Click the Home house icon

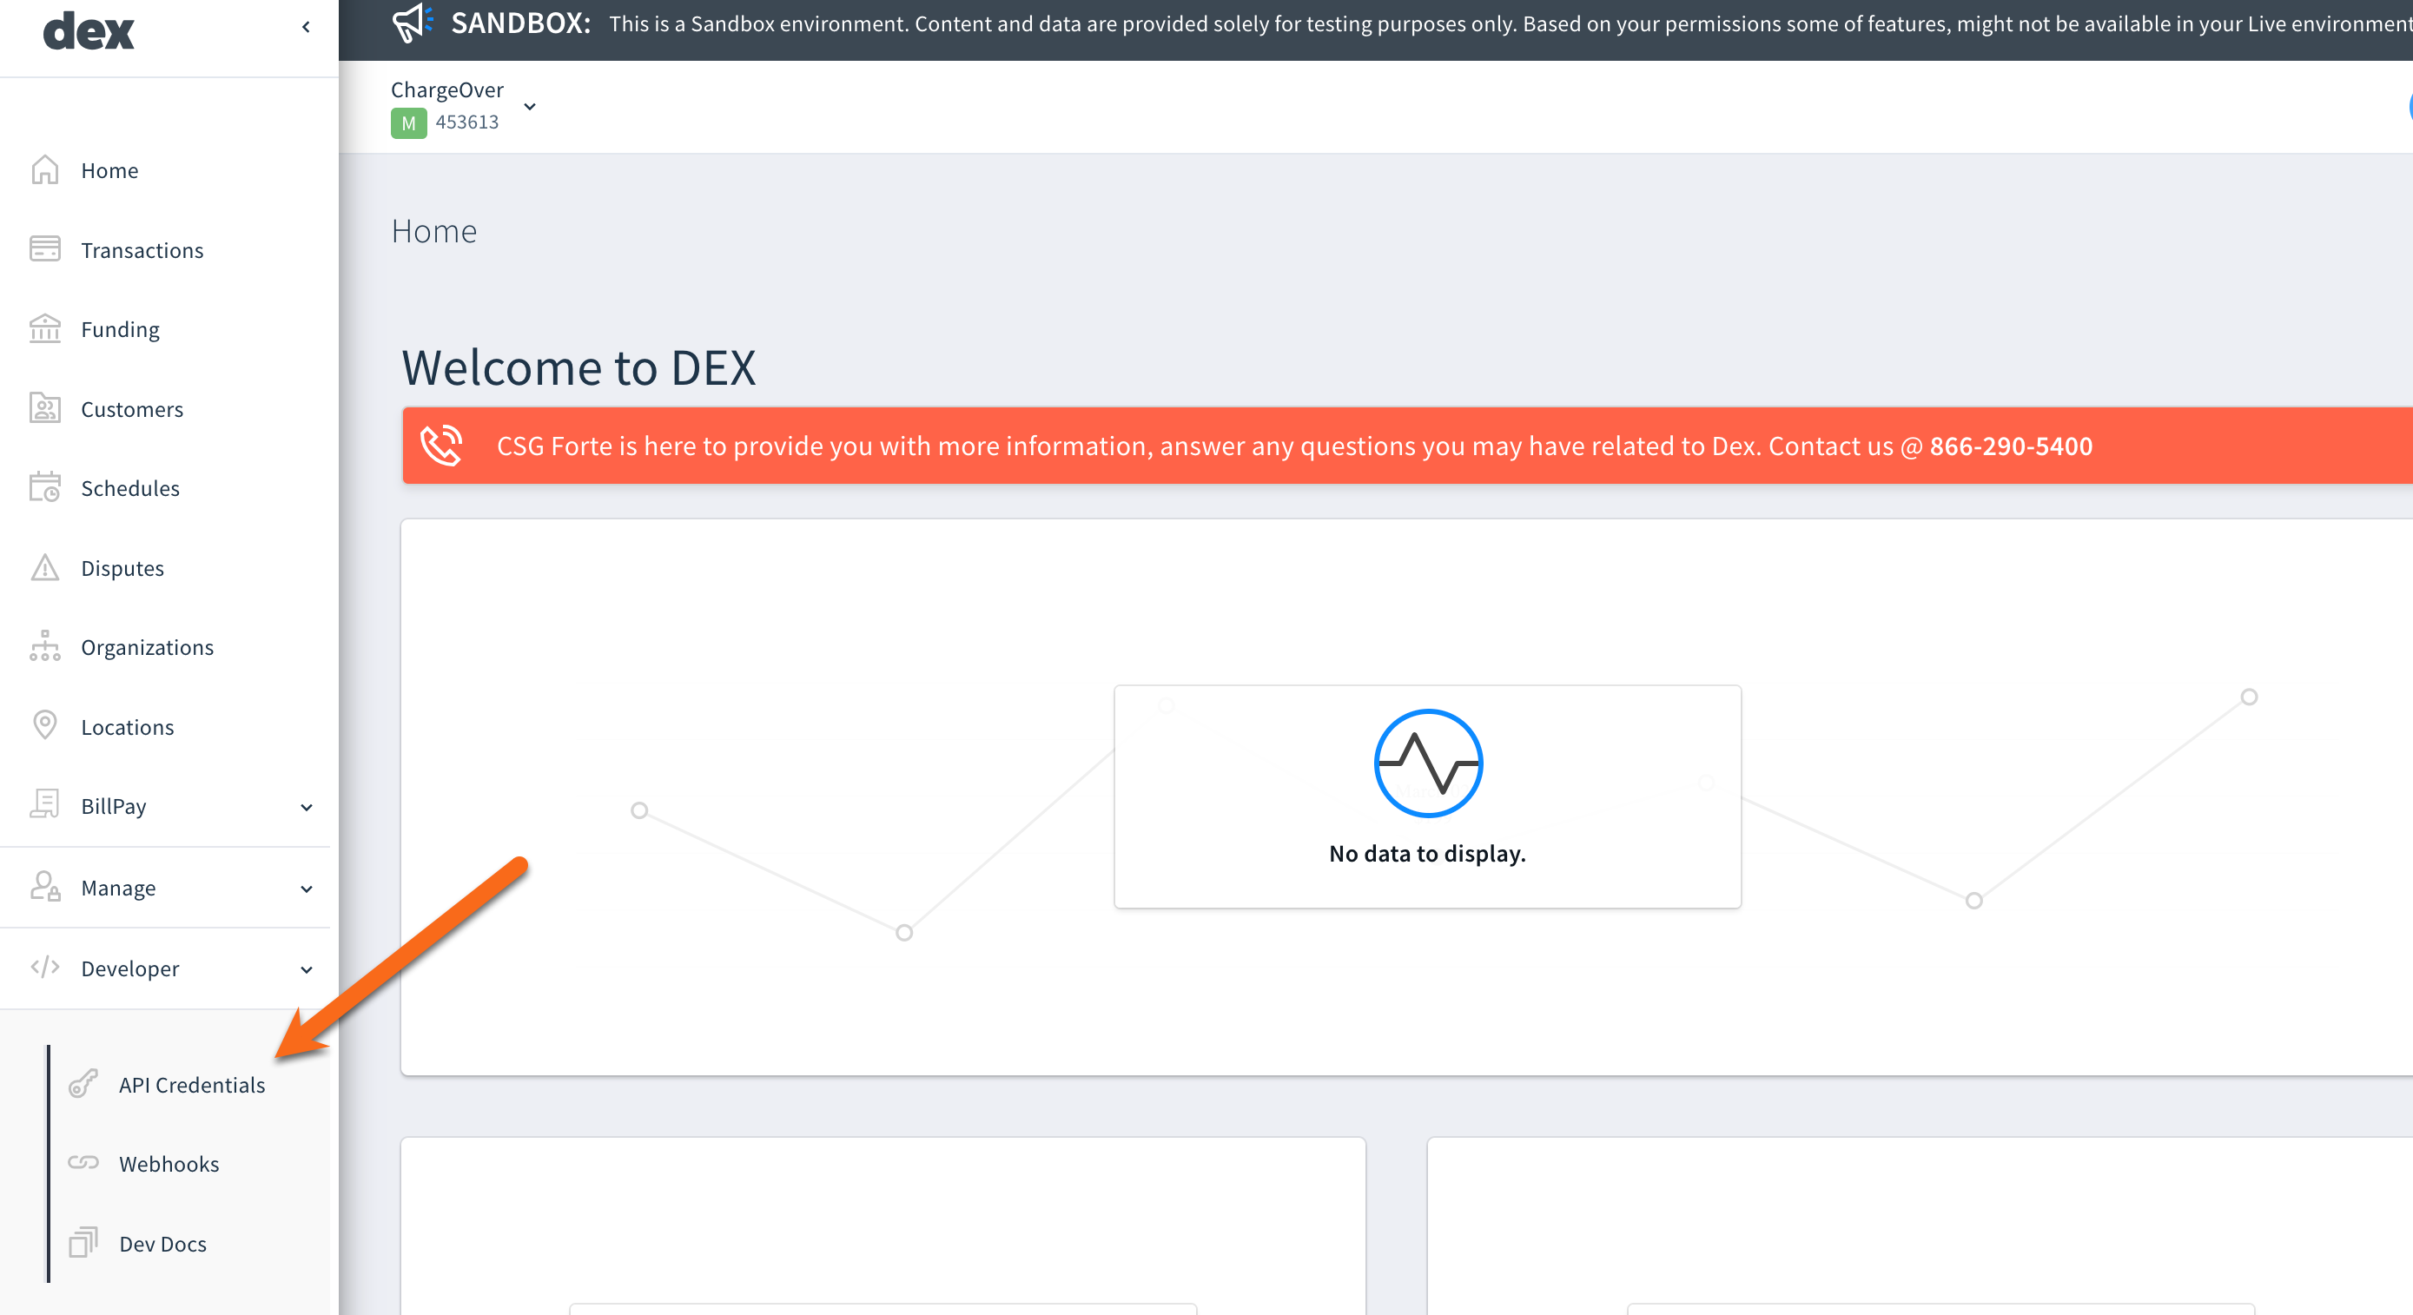45,169
